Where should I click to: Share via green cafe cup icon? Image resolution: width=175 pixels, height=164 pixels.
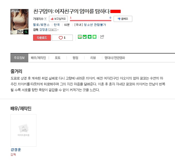[x=84, y=37]
